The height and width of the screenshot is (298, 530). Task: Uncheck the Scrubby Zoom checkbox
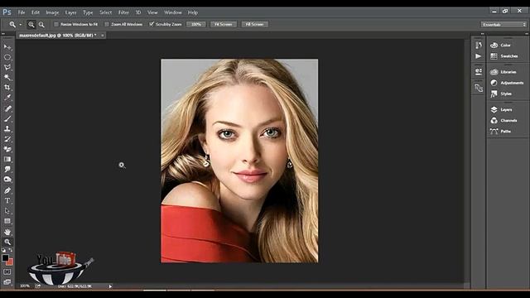pyautogui.click(x=152, y=24)
